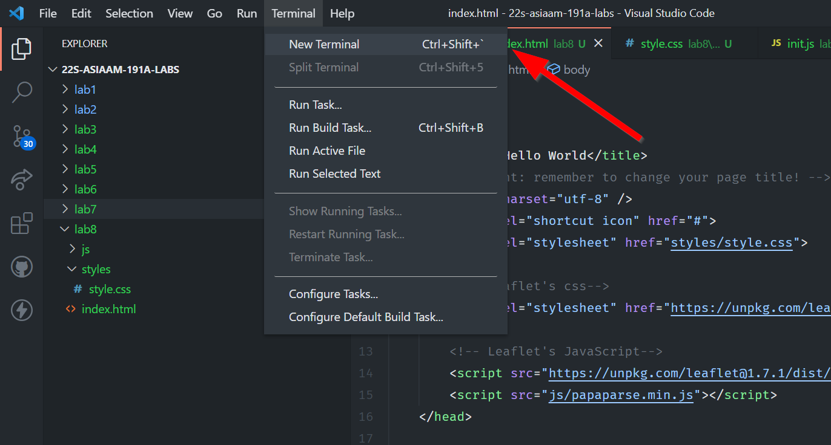Collapse the lab8 folder
831x445 pixels.
pyautogui.click(x=85, y=229)
